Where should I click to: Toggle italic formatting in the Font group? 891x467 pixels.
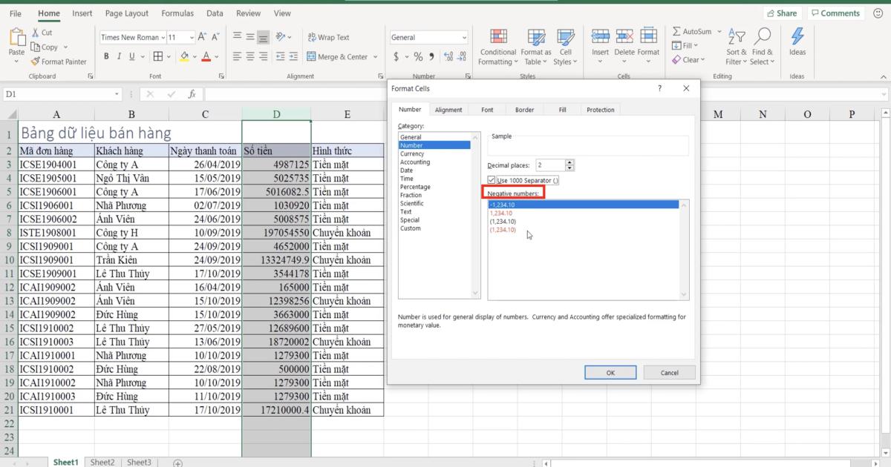(x=120, y=56)
